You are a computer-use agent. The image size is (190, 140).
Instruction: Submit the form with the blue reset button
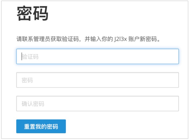(41, 126)
